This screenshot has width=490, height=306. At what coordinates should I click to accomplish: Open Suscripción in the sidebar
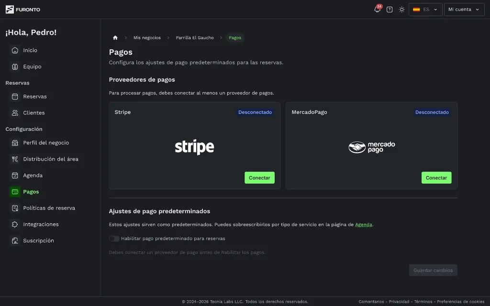pyautogui.click(x=38, y=241)
